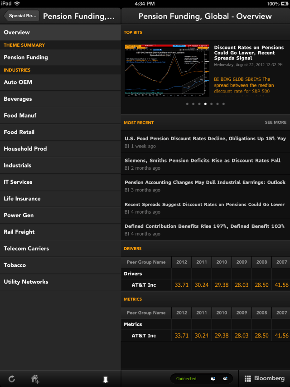The height and width of the screenshot is (387, 290).
Task: Select Household Prod industry
Action: click(x=60, y=149)
